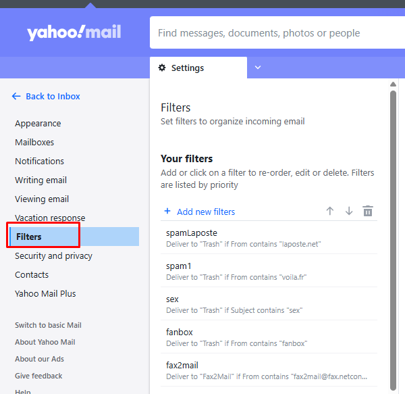Open Vacation response settings
This screenshot has height=394, width=405.
[x=50, y=218]
